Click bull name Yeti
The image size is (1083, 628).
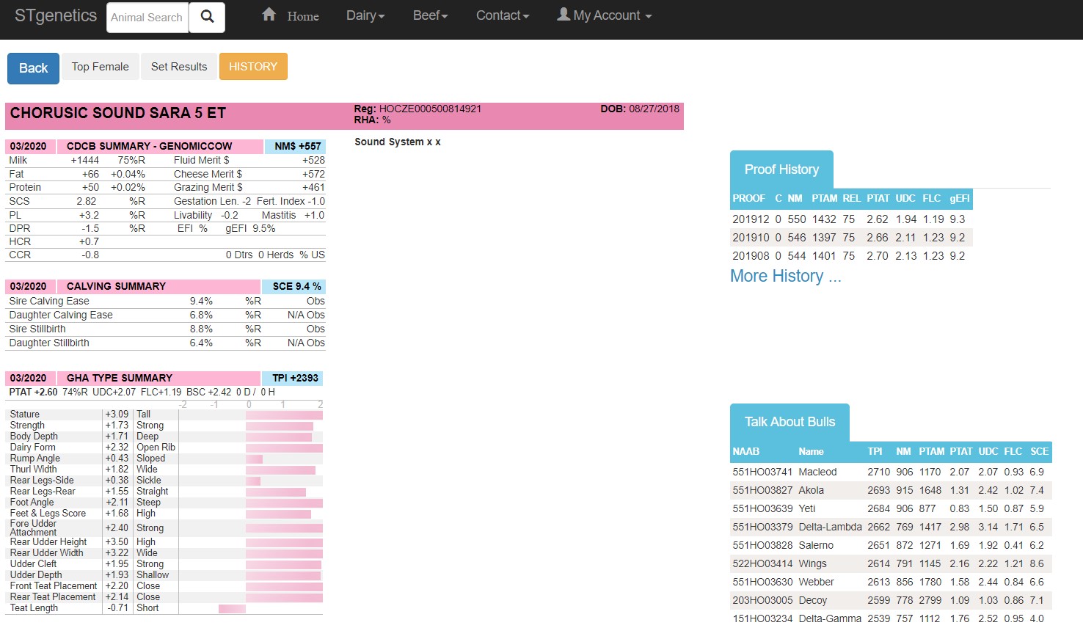[x=806, y=508]
